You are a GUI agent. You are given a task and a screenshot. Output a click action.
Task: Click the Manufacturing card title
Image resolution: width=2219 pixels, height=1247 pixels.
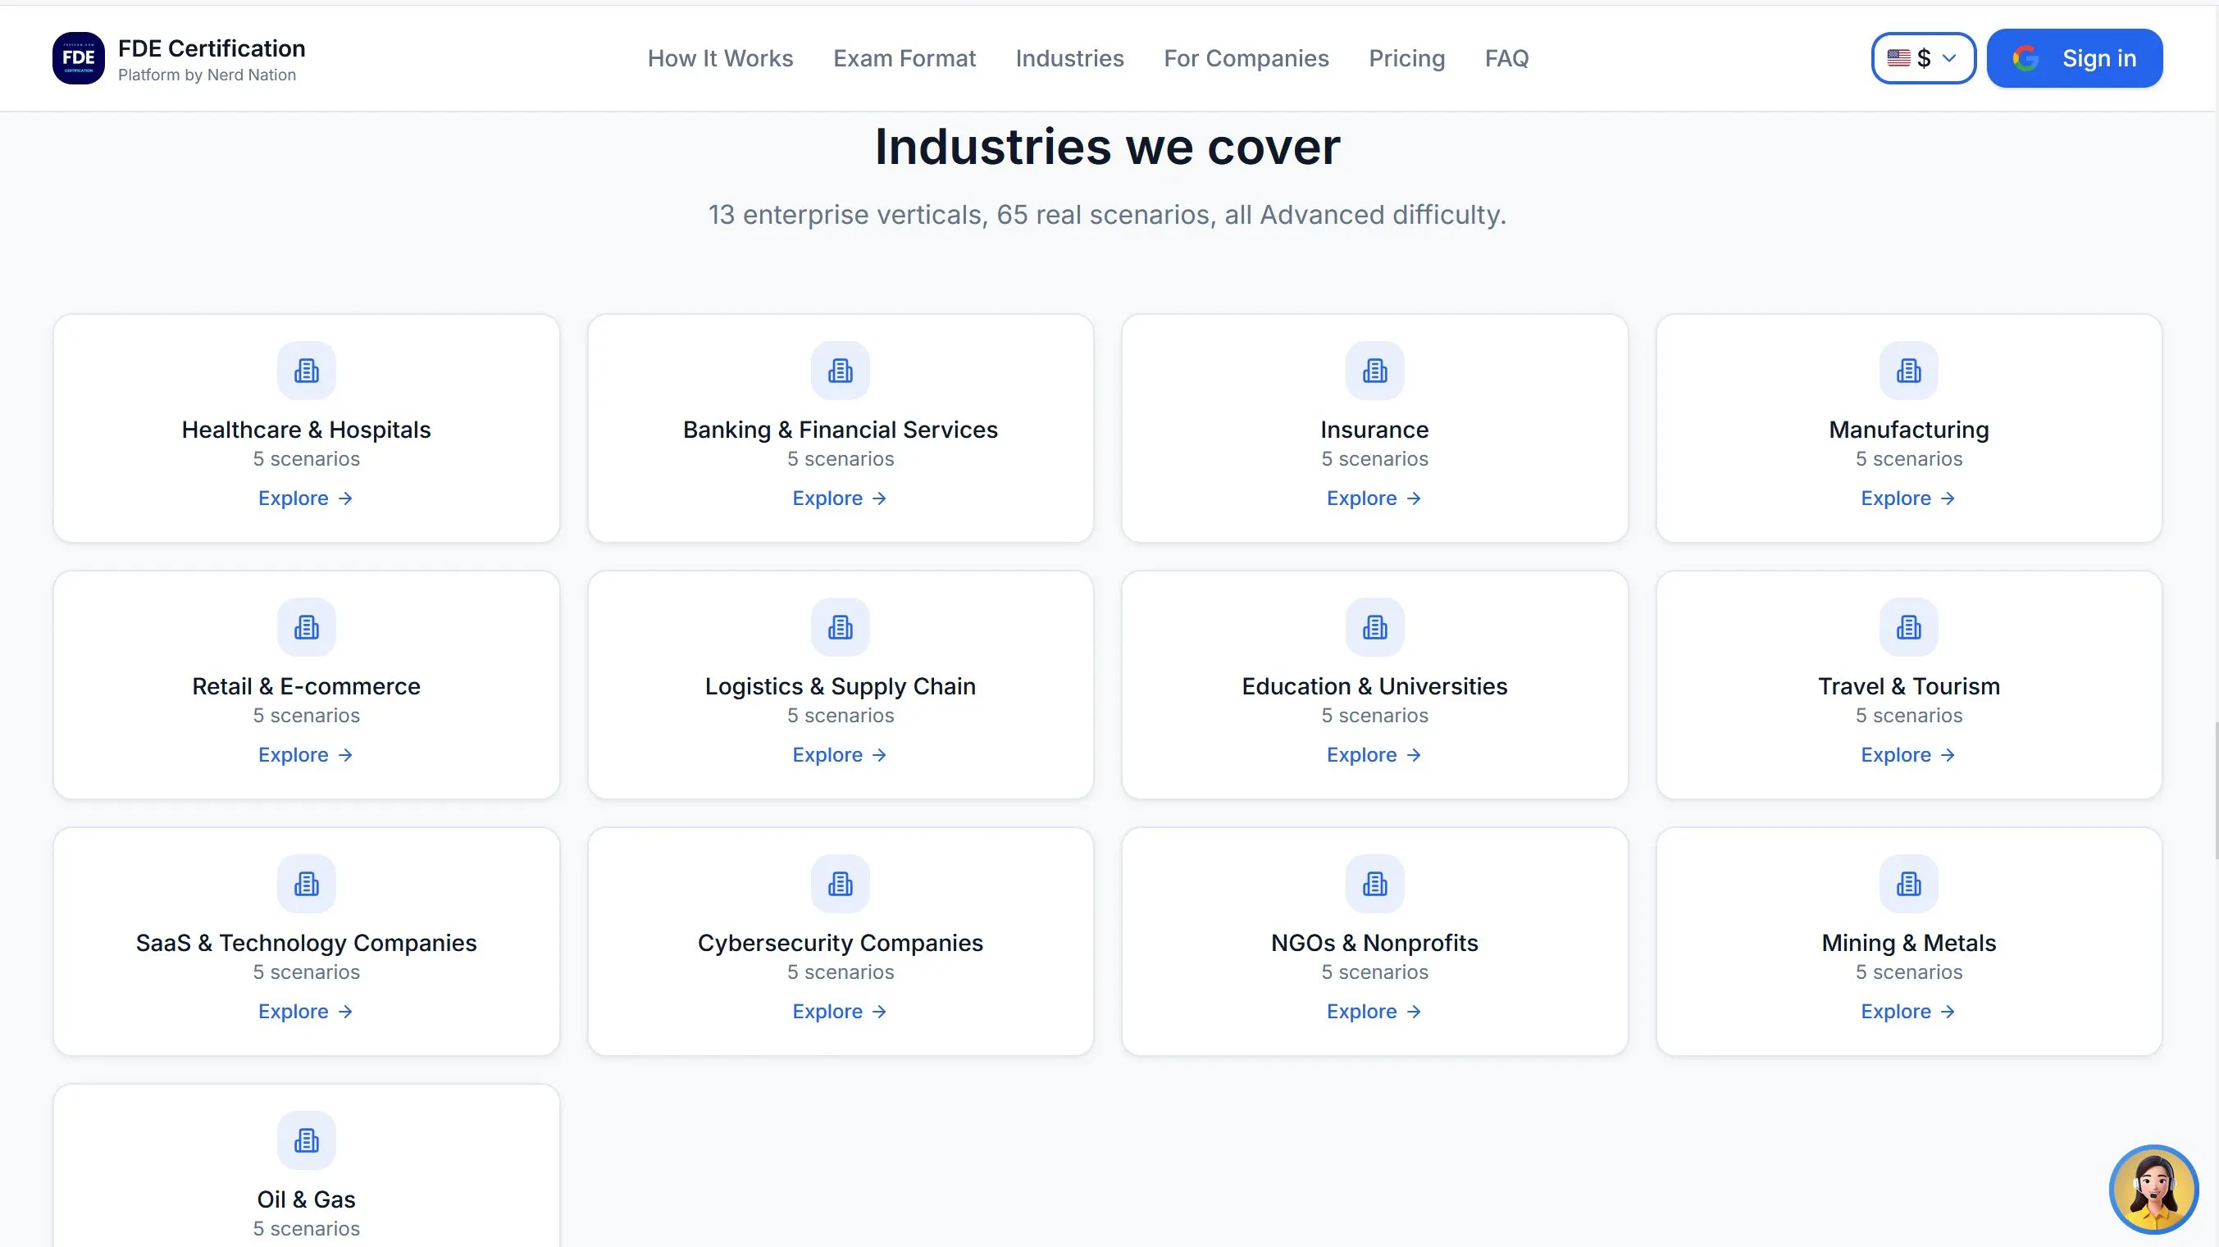click(1909, 430)
